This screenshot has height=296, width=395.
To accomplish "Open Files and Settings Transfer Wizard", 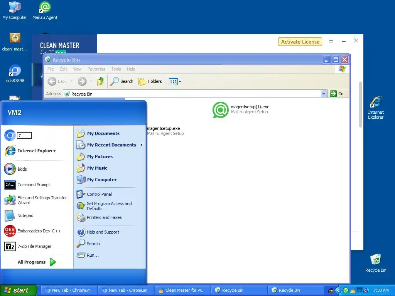I will click(35, 200).
